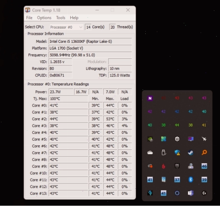Click the white hexagon power tray icon
220x206 pixels.
tap(177, 139)
